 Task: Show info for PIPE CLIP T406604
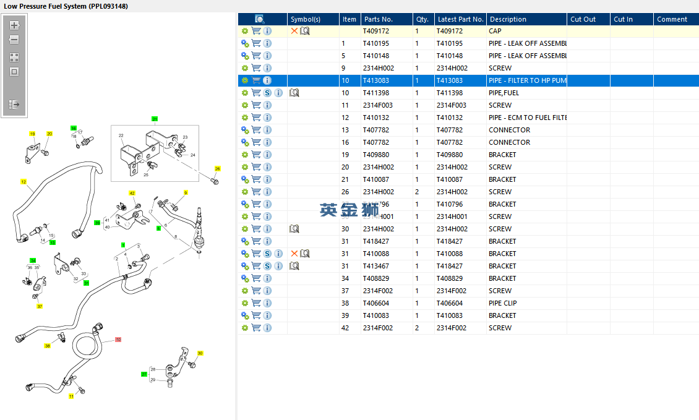click(267, 303)
